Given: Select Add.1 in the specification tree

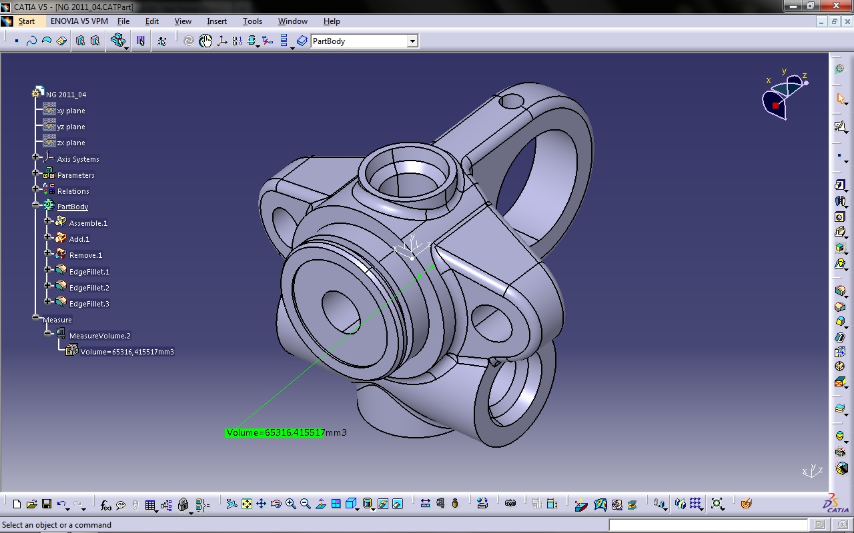Looking at the screenshot, I should (x=79, y=239).
